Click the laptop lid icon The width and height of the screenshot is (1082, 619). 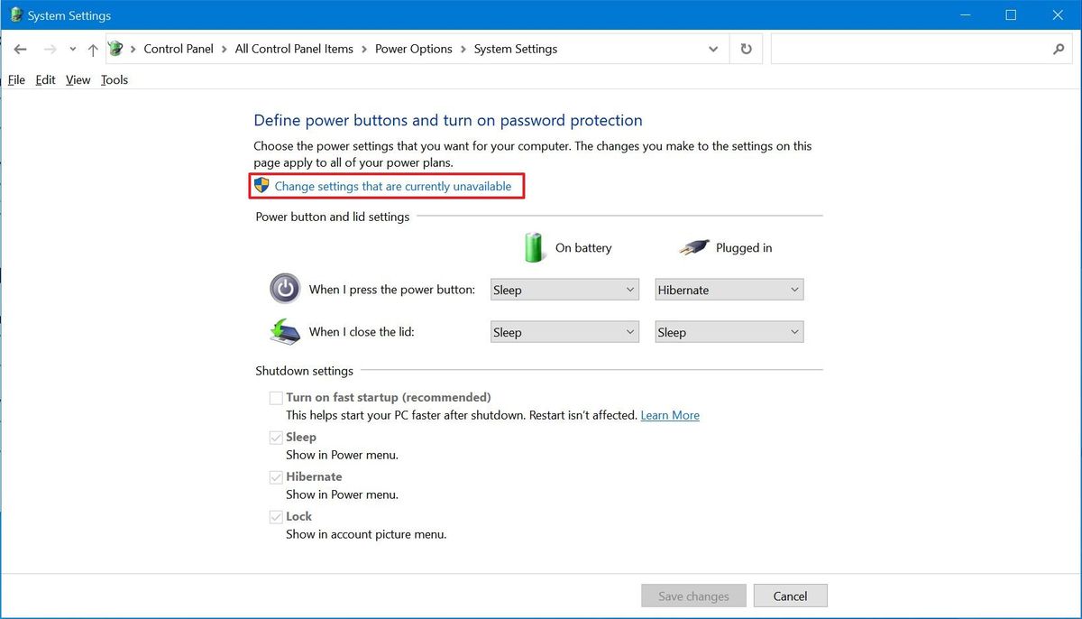[284, 331]
